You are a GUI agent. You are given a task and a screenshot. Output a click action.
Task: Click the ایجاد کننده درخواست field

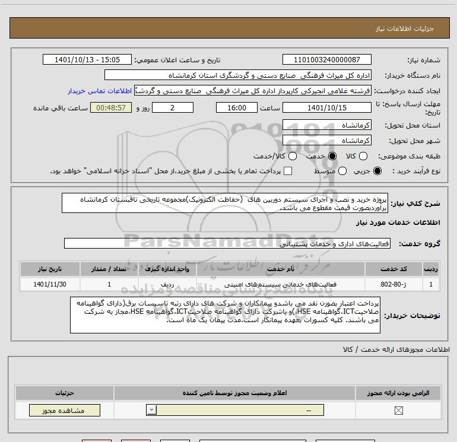pos(253,90)
